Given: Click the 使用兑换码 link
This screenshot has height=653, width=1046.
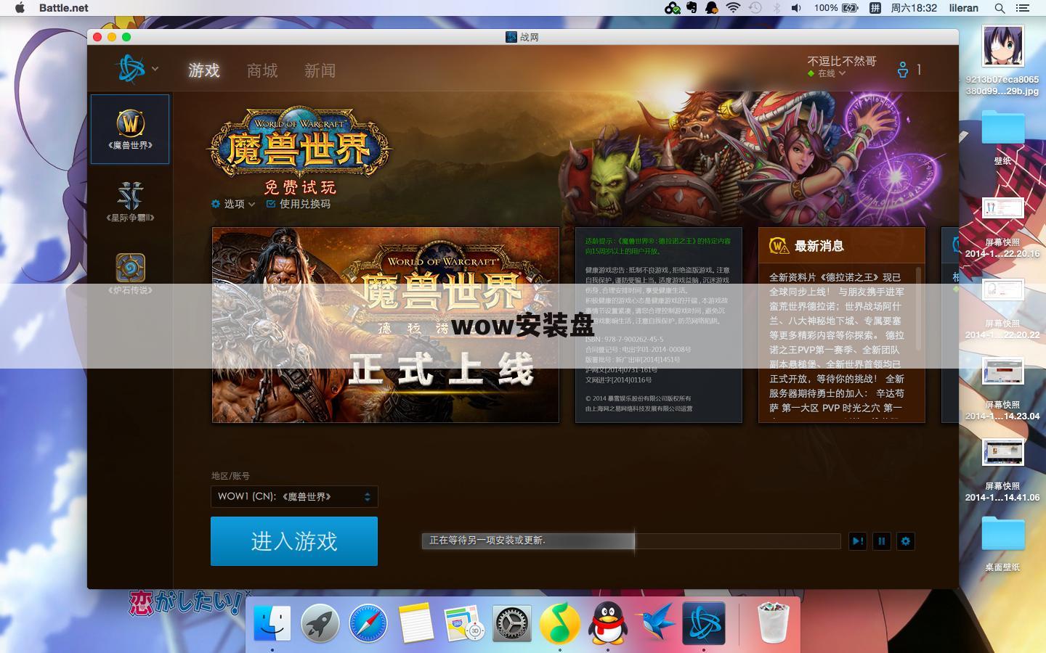Looking at the screenshot, I should [299, 204].
